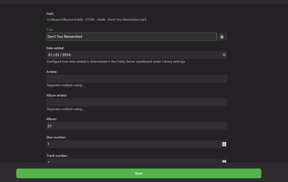Focus the Title text field

(x=131, y=37)
